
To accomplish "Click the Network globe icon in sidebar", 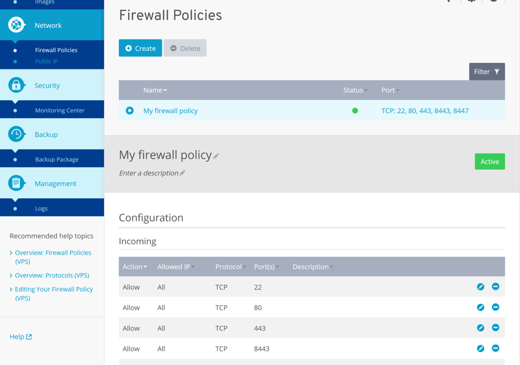I will click(x=16, y=25).
